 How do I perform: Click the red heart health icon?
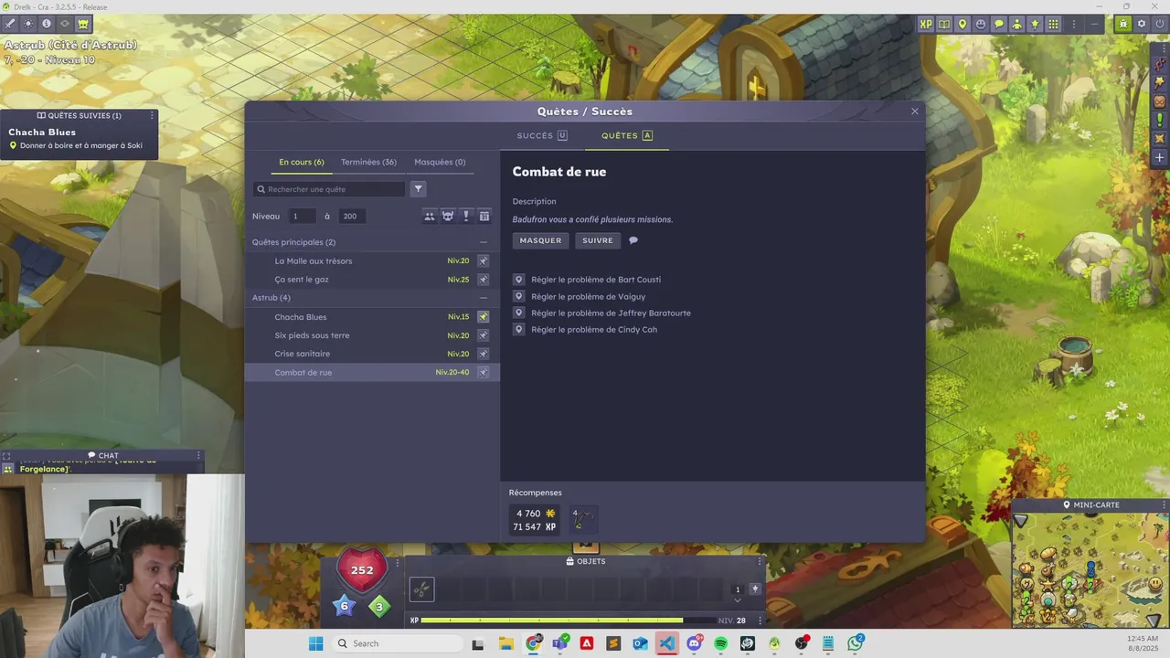[x=362, y=569]
